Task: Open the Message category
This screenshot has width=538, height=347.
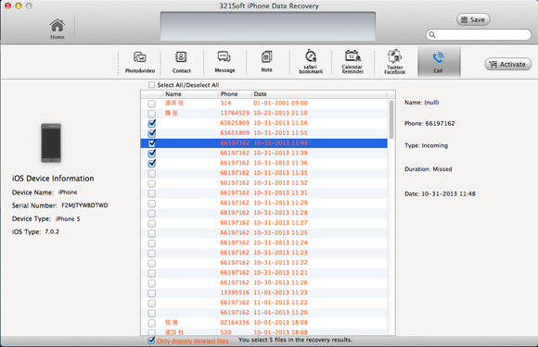Action: 224,62
